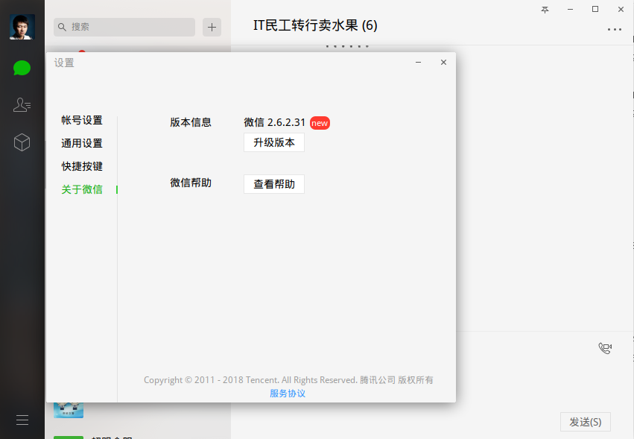Click the Tencent copyright text line

(x=288, y=380)
